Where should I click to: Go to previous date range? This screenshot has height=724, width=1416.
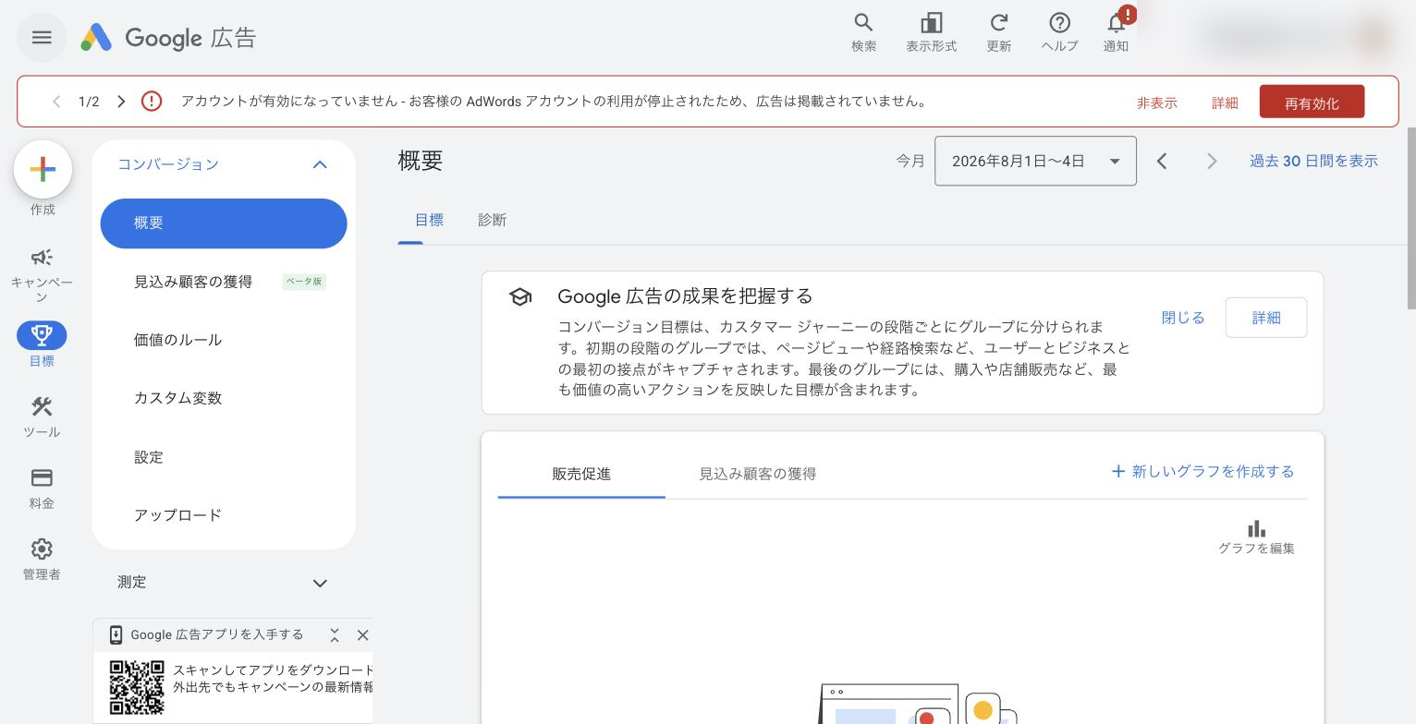[x=1162, y=161]
